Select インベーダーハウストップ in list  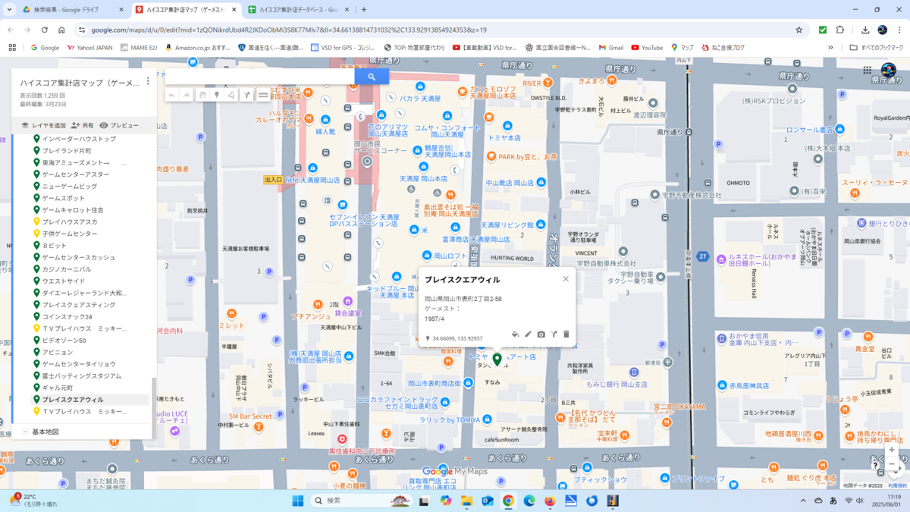point(79,140)
